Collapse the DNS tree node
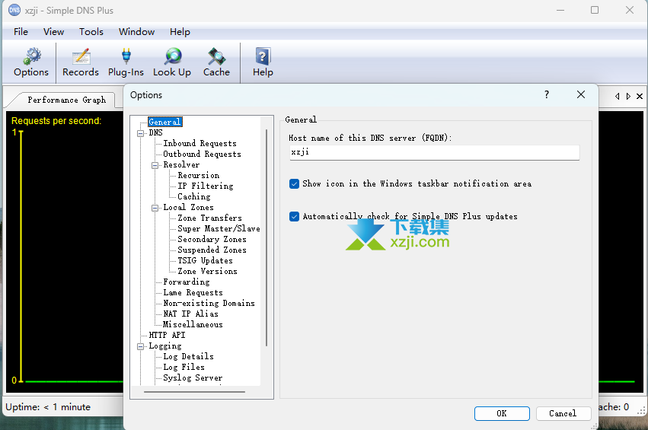 tap(141, 133)
